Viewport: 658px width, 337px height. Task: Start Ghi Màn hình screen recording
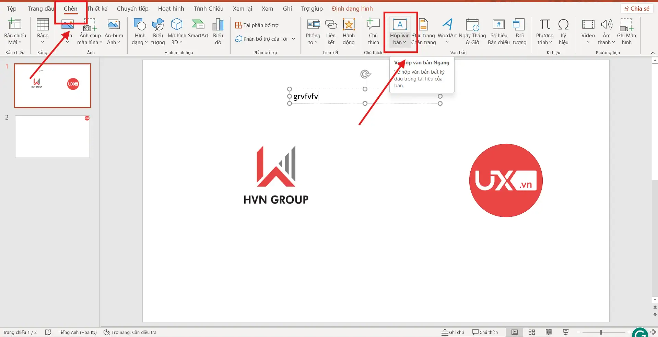[627, 31]
